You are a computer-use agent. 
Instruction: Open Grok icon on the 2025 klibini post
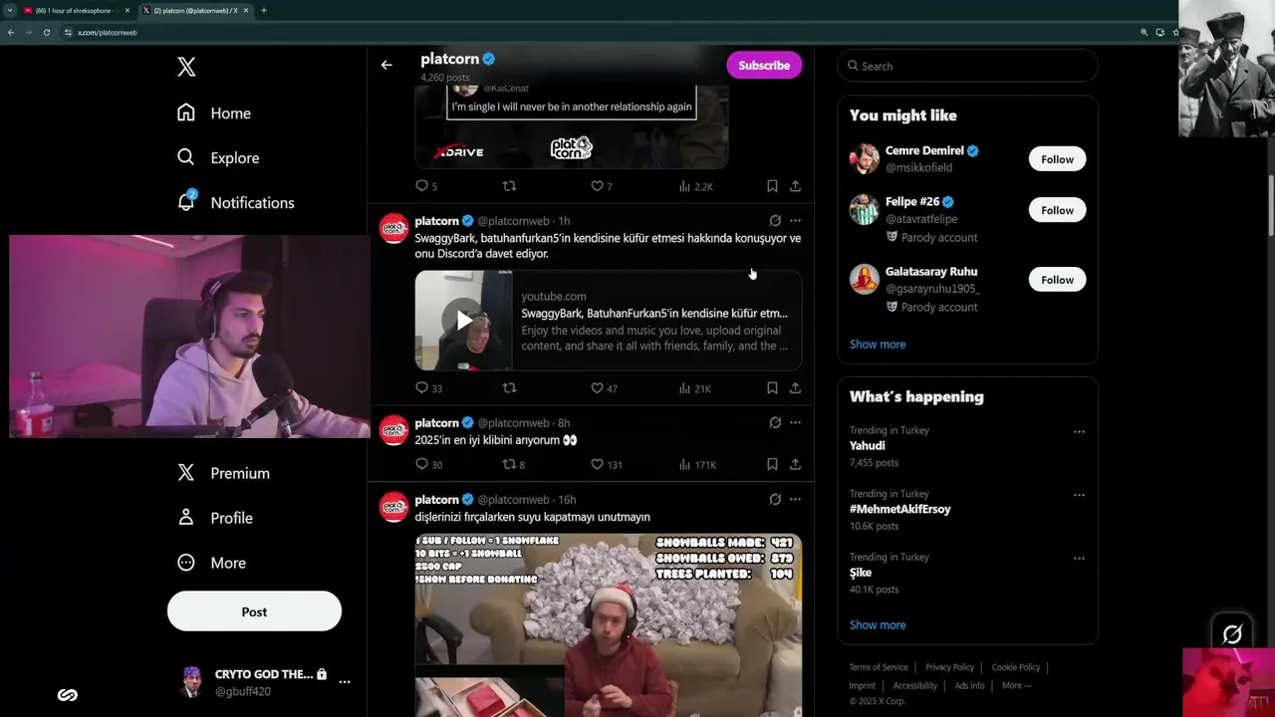click(775, 422)
